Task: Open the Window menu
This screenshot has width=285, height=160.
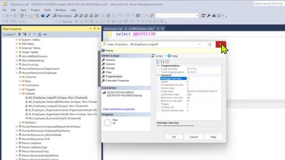Action: pyautogui.click(x=61, y=10)
